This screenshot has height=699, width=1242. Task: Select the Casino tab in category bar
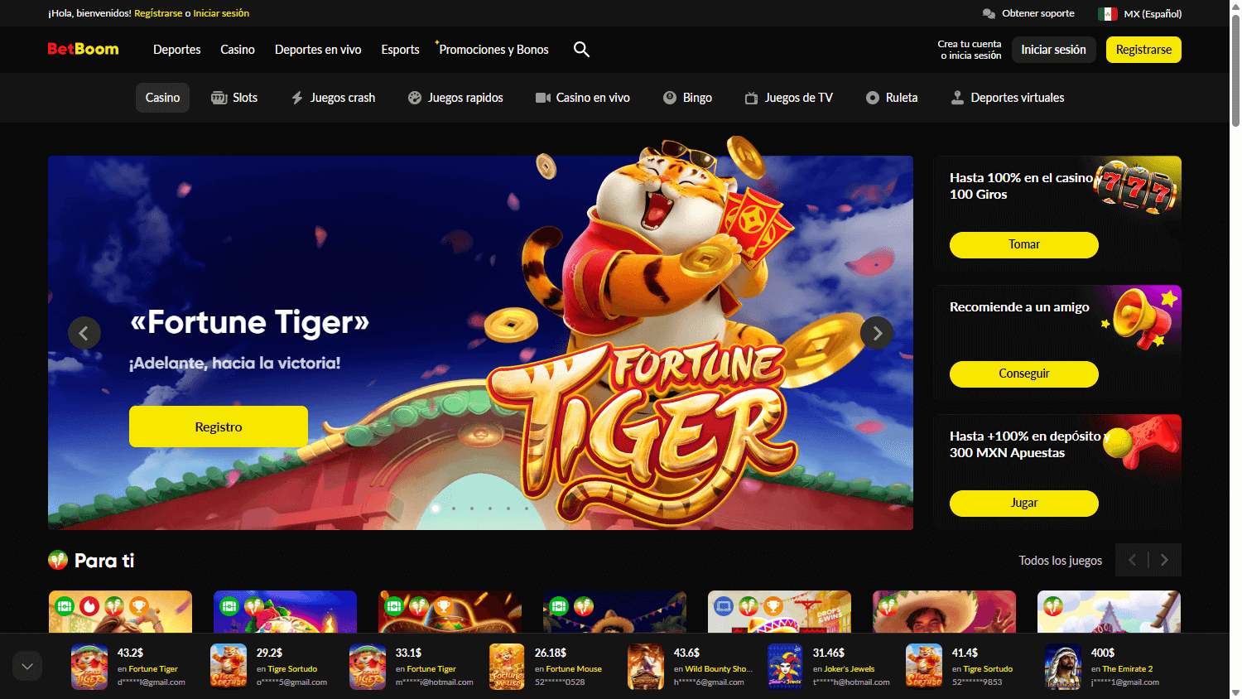(x=162, y=97)
